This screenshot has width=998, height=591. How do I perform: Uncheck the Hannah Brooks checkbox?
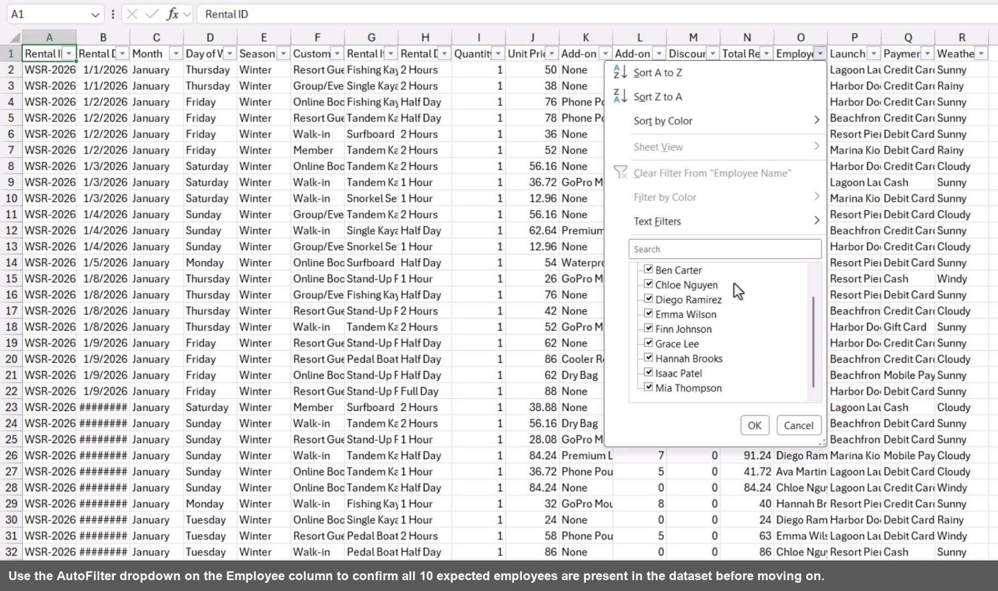click(x=648, y=358)
